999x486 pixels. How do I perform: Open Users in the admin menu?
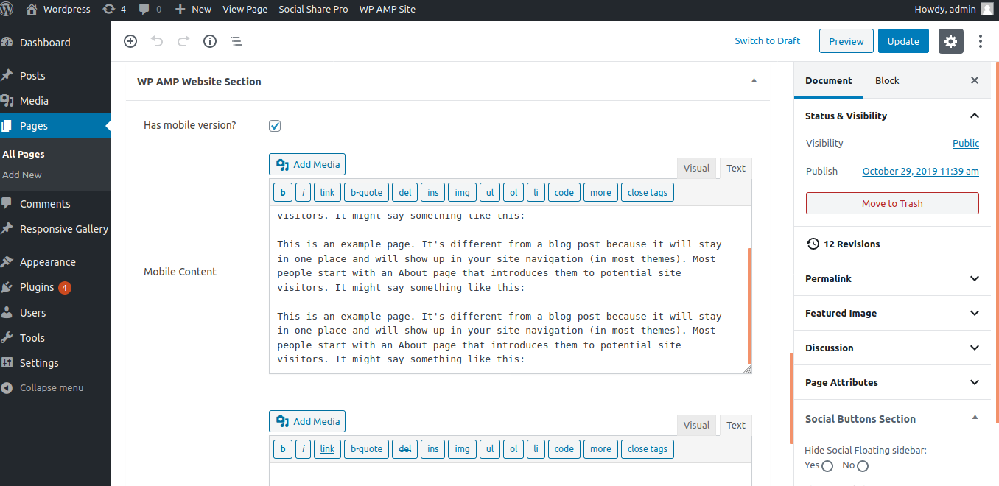click(x=55, y=313)
